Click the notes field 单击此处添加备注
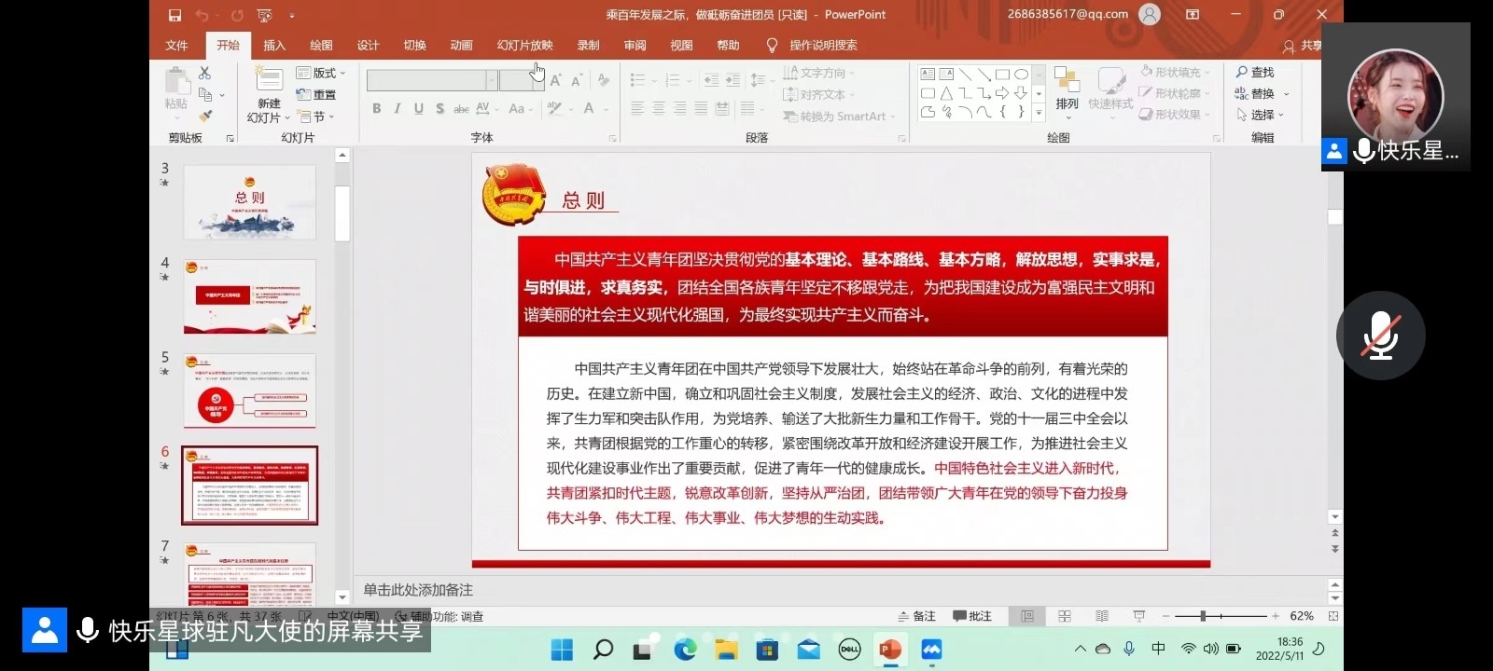 pyautogui.click(x=418, y=590)
